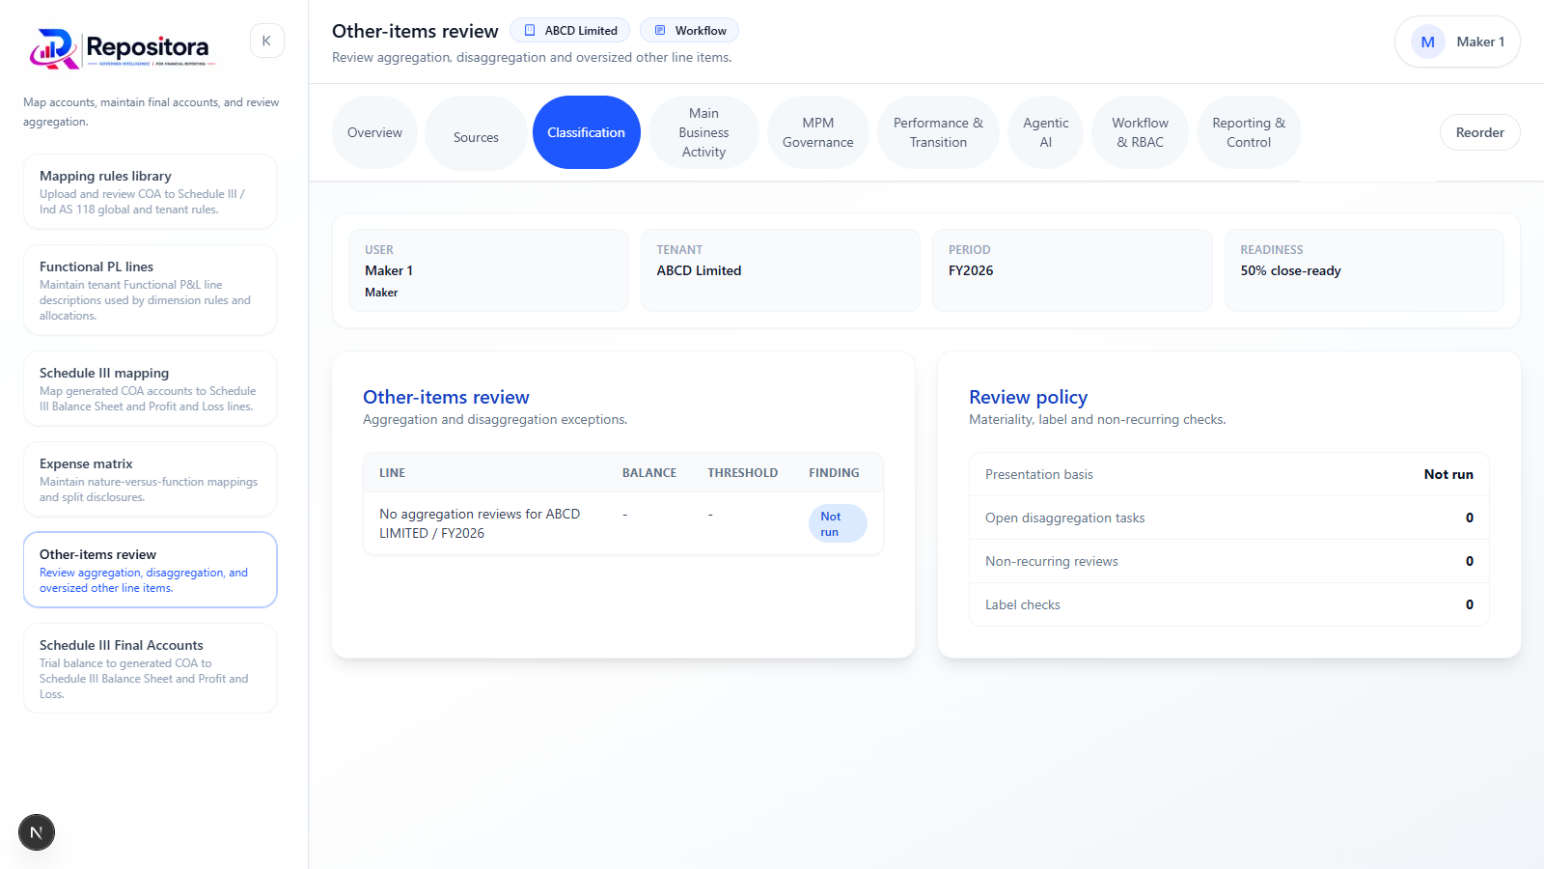This screenshot has width=1544, height=869.
Task: Open the Main Business Activity tab
Action: (x=703, y=132)
